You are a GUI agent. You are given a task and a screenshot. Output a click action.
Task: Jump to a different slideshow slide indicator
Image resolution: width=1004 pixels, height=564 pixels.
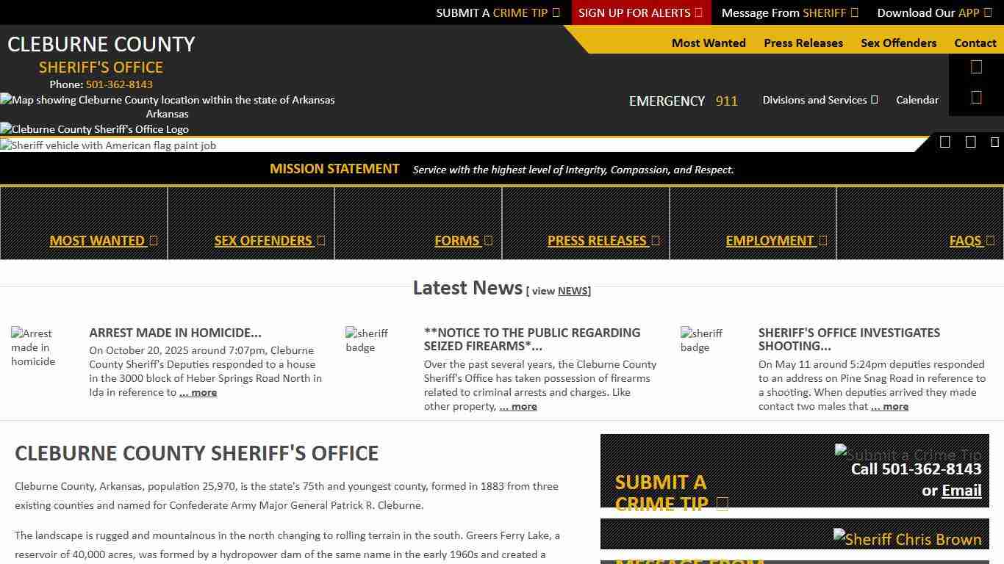(995, 142)
